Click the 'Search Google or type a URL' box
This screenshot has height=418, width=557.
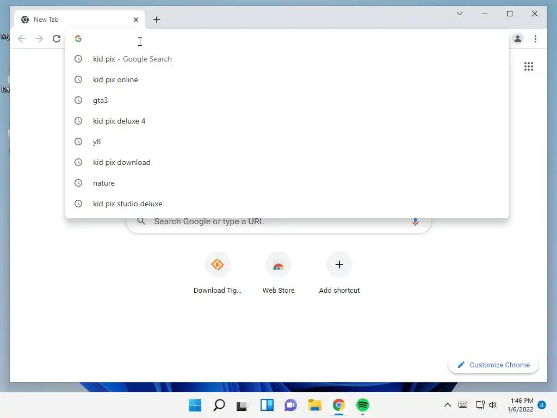pyautogui.click(x=278, y=222)
